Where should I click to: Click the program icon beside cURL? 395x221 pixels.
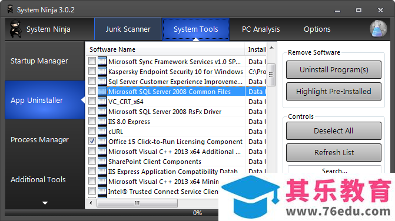pyautogui.click(x=102, y=131)
